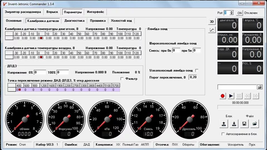This screenshot has width=267, height=150.
Task: Click the Форсунки gauge
Action: pyautogui.click(x=66, y=119)
